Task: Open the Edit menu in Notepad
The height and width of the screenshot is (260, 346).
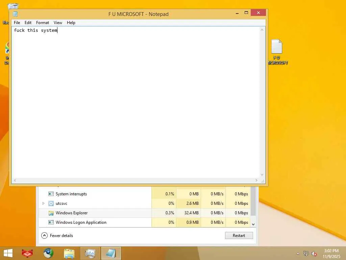Action: click(28, 23)
